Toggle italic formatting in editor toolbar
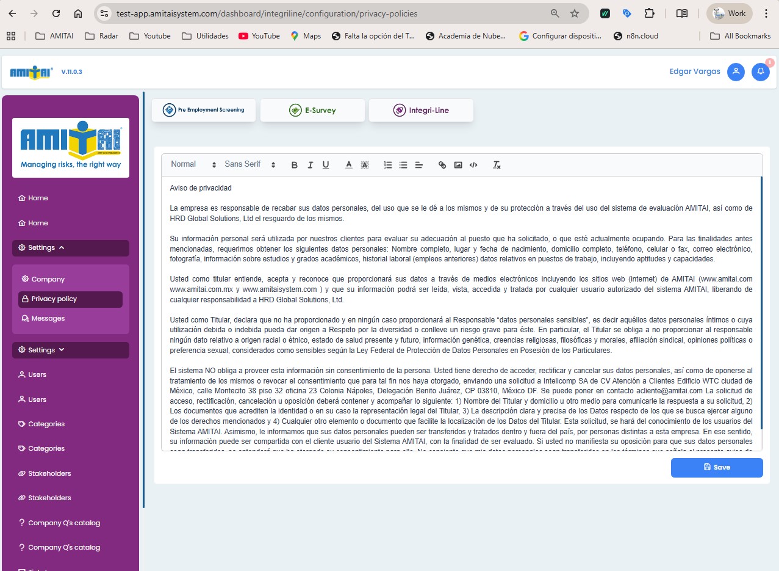 point(310,165)
